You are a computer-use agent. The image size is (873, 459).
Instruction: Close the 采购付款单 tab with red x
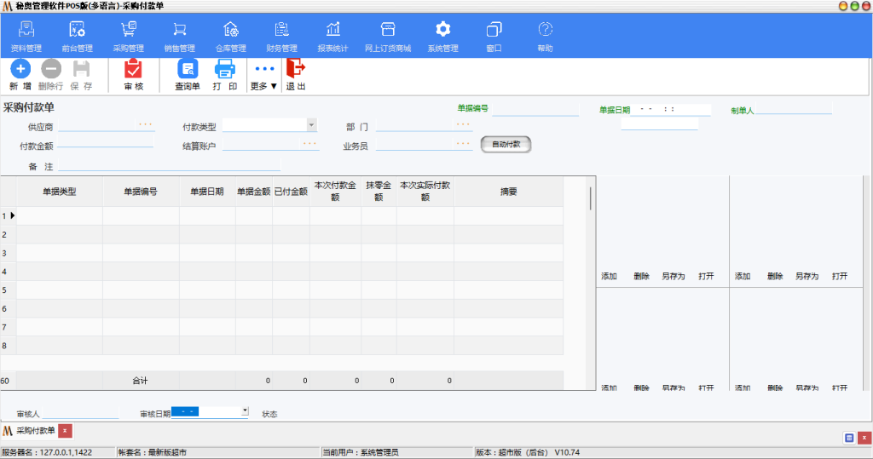[x=66, y=431]
